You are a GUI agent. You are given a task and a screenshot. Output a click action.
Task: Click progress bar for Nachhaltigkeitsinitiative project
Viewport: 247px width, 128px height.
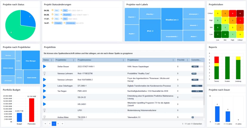pyautogui.click(x=197, y=91)
